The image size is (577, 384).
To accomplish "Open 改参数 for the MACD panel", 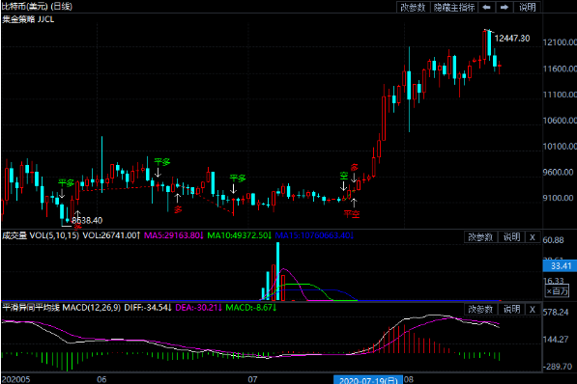I will (480, 310).
